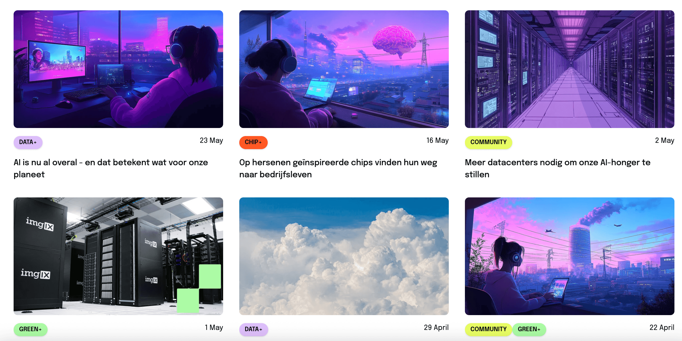Select the orange CHIP+ category tag
Screen dimensions: 682x341
click(253, 142)
